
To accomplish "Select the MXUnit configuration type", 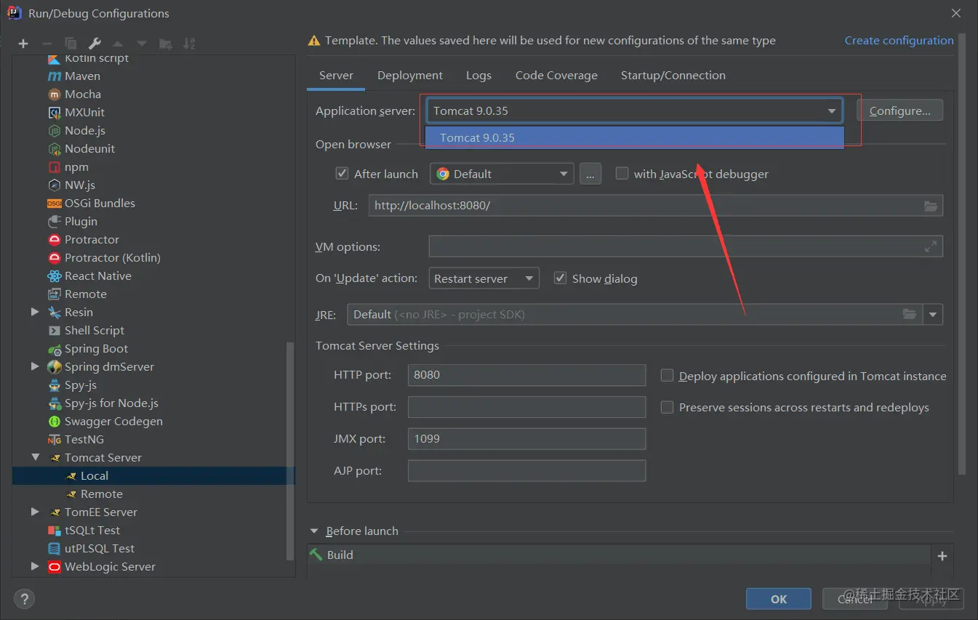I will (84, 112).
